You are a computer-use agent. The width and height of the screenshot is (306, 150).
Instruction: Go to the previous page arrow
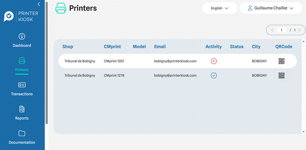click(272, 30)
